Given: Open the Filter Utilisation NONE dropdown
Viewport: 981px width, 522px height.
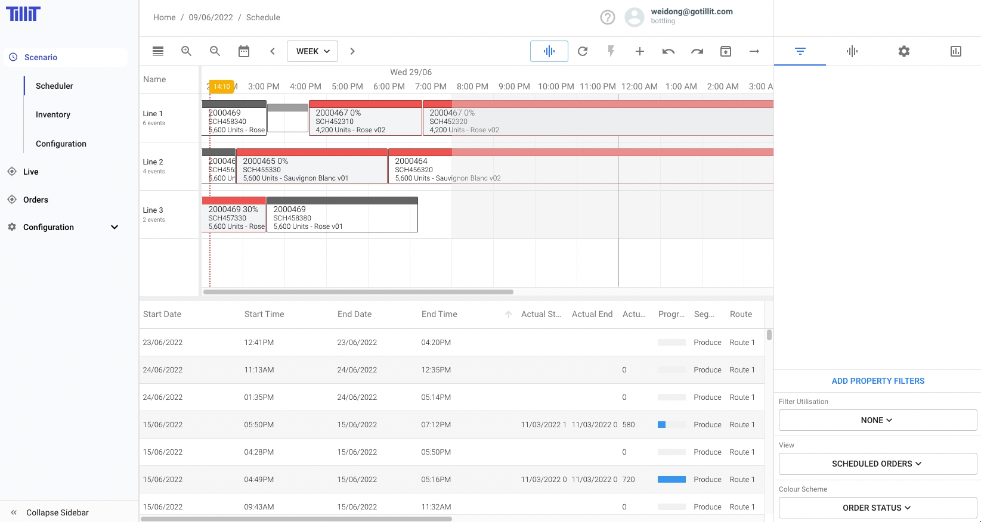Looking at the screenshot, I should click(x=877, y=420).
